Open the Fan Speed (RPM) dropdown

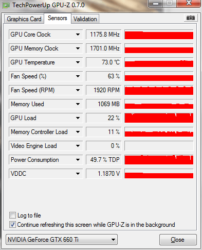(x=78, y=90)
